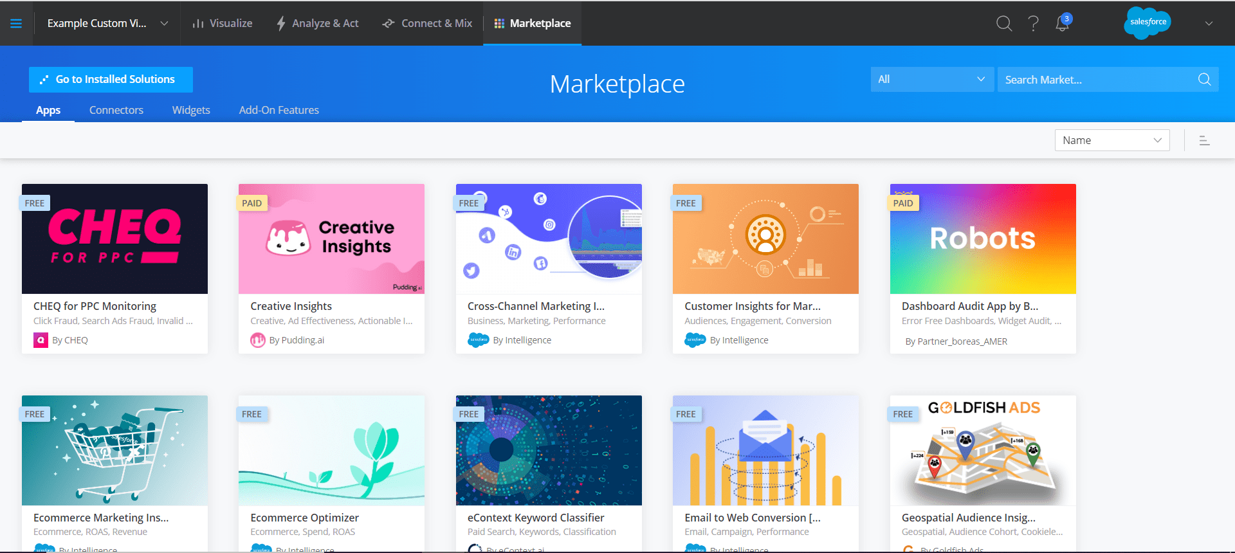The width and height of the screenshot is (1235, 553).
Task: Open CHEQ for PPC Monitoring title
Action: [95, 306]
